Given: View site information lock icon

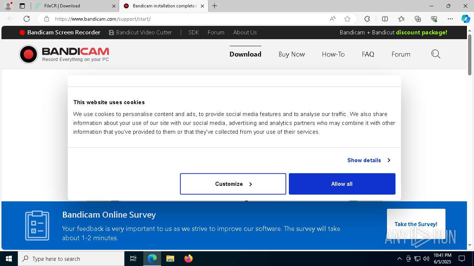Looking at the screenshot, I should tap(46, 19).
